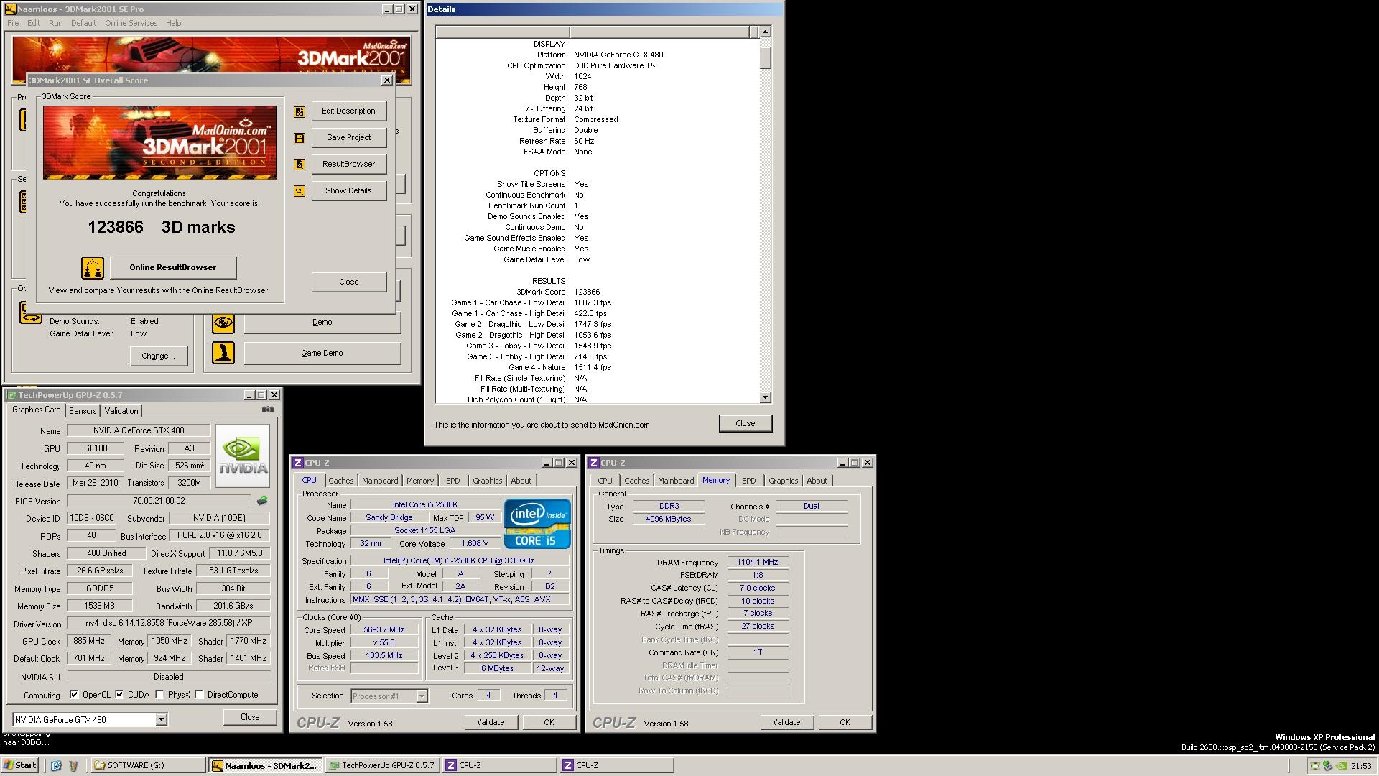
Task: Click the BIOS save chip icon
Action: [262, 501]
